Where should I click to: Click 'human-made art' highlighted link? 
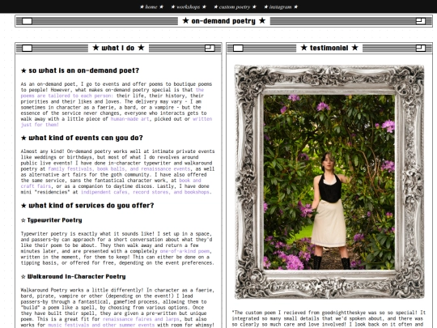(129, 119)
